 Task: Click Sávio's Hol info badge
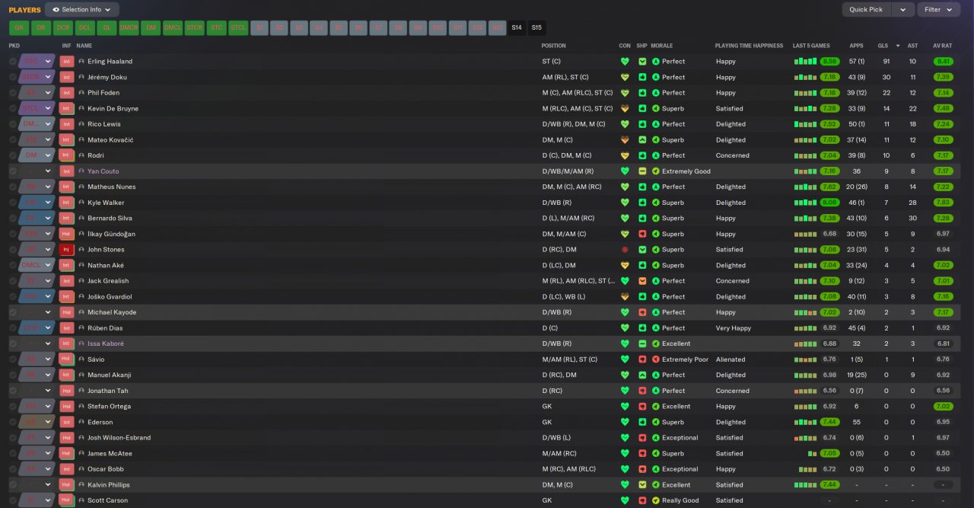coord(66,359)
